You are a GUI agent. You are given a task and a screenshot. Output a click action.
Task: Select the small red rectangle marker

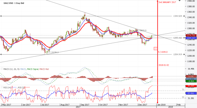click(x=156, y=49)
